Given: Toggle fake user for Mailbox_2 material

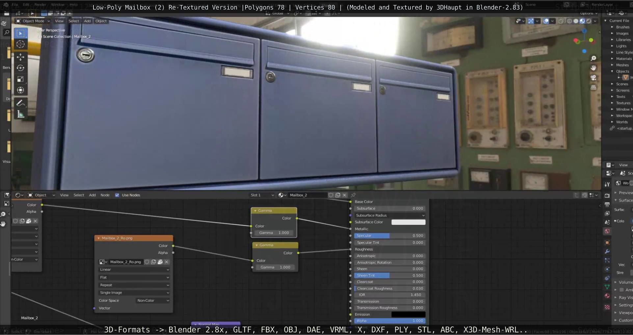Looking at the screenshot, I should (331, 195).
